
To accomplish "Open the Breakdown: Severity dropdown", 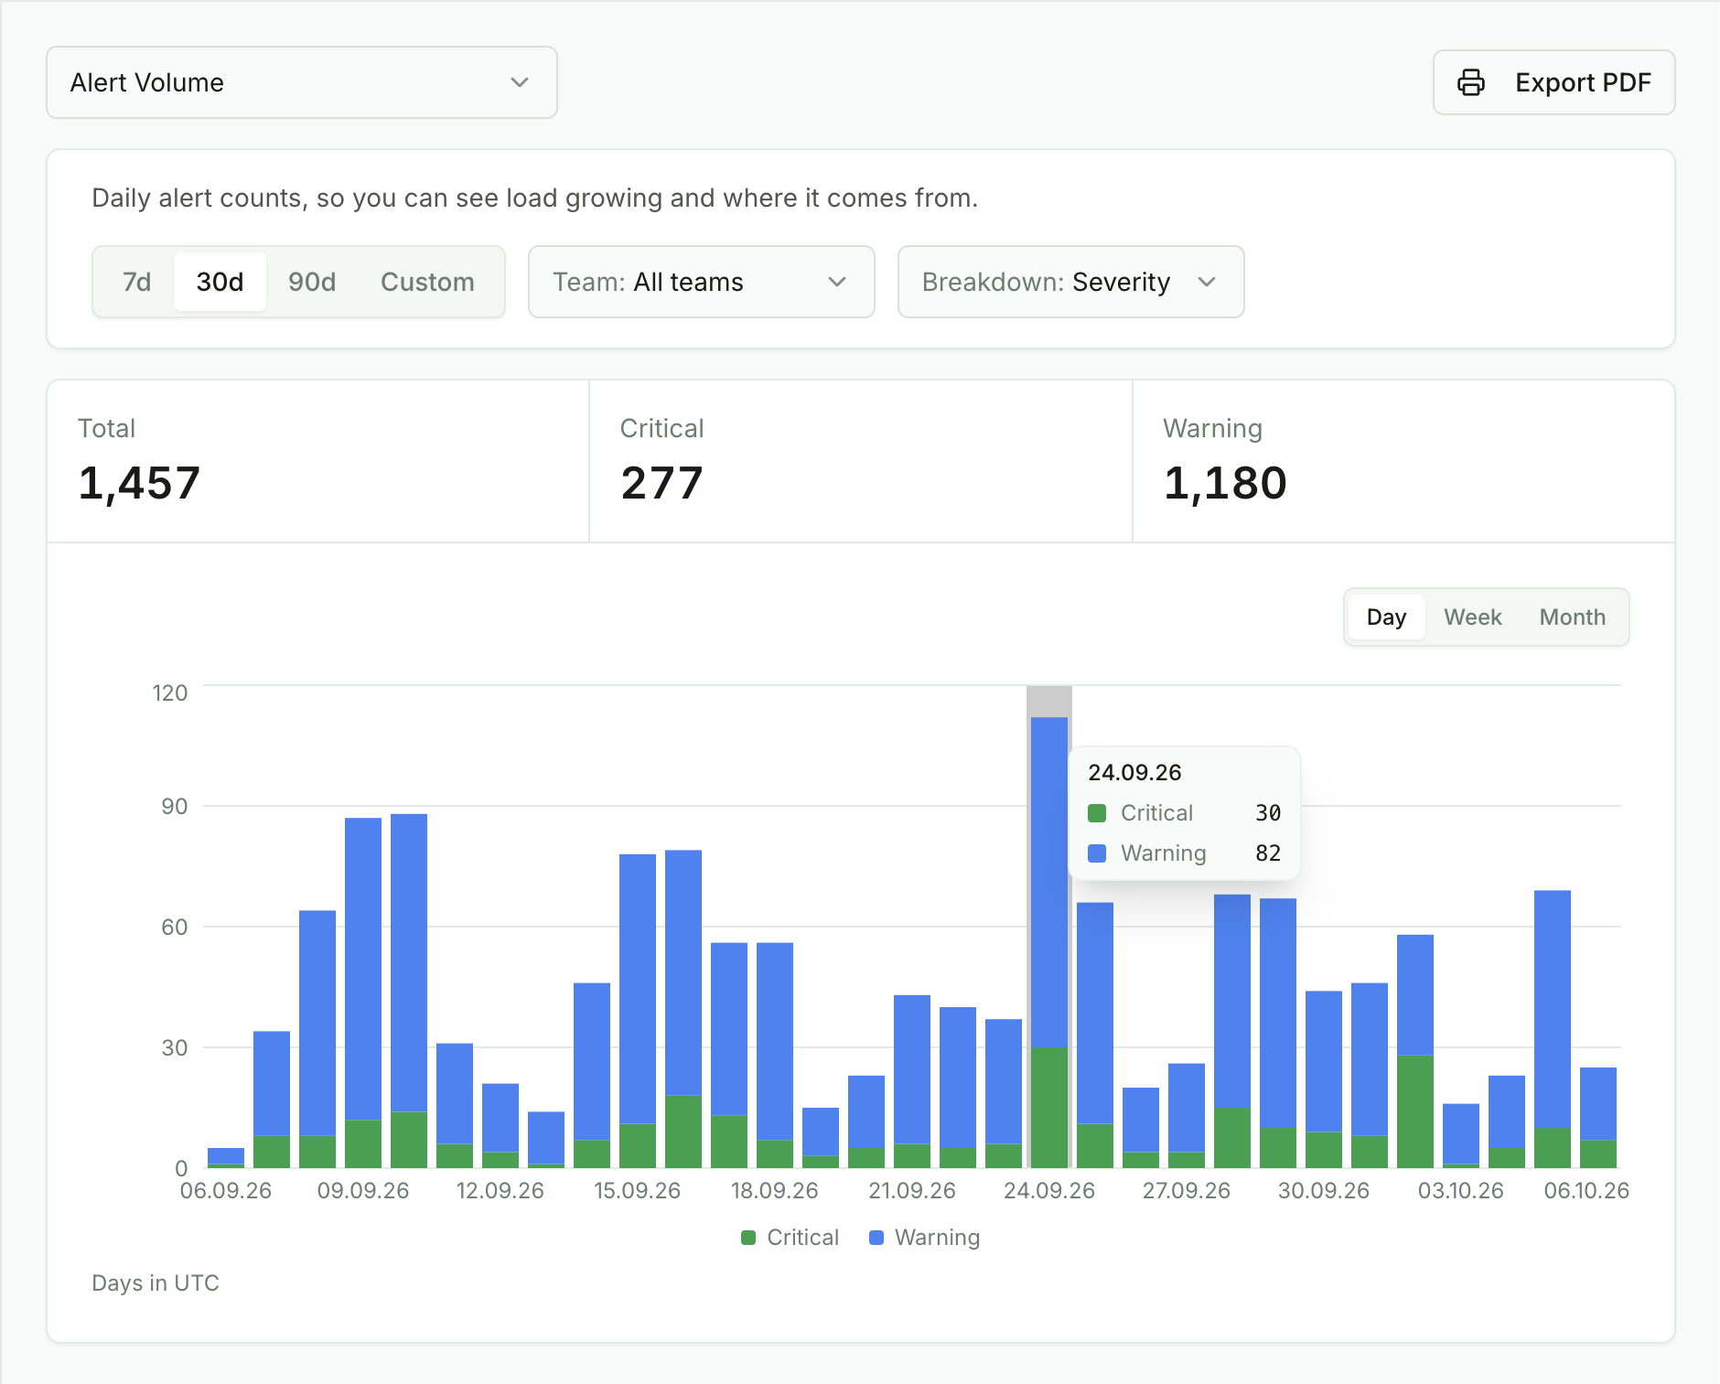I will click(1071, 282).
